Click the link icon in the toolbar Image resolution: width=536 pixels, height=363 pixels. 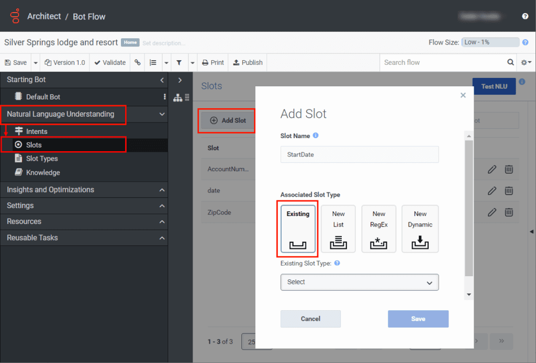138,62
